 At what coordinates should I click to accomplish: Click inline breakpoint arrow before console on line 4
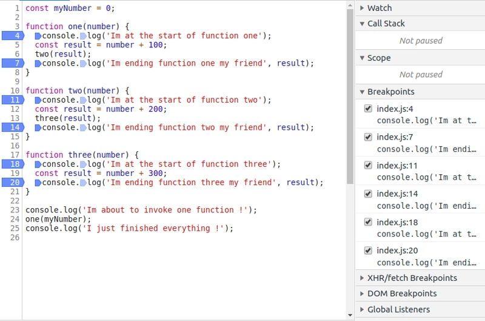click(x=38, y=36)
